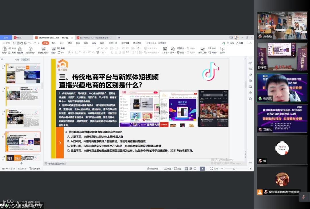
Task: Click the Collaborate (协作) icon
Action: 228,43
